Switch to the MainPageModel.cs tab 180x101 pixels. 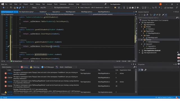click(x=104, y=12)
